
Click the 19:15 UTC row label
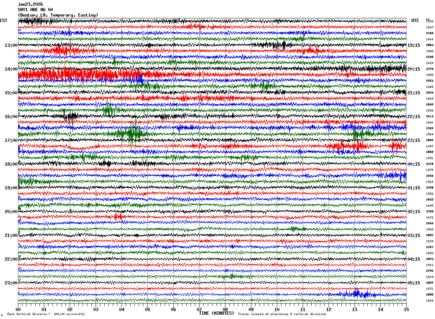click(x=414, y=45)
